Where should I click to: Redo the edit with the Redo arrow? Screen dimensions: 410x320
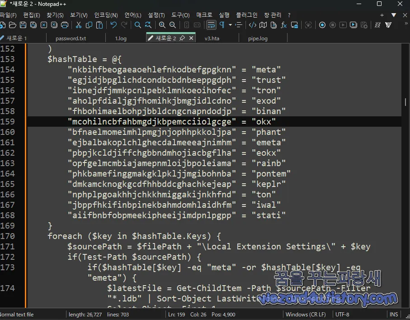pos(124,25)
